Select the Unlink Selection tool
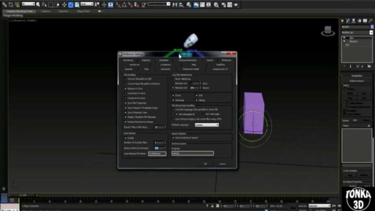Image resolution: width=375 pixels, height=211 pixels. [11, 4]
